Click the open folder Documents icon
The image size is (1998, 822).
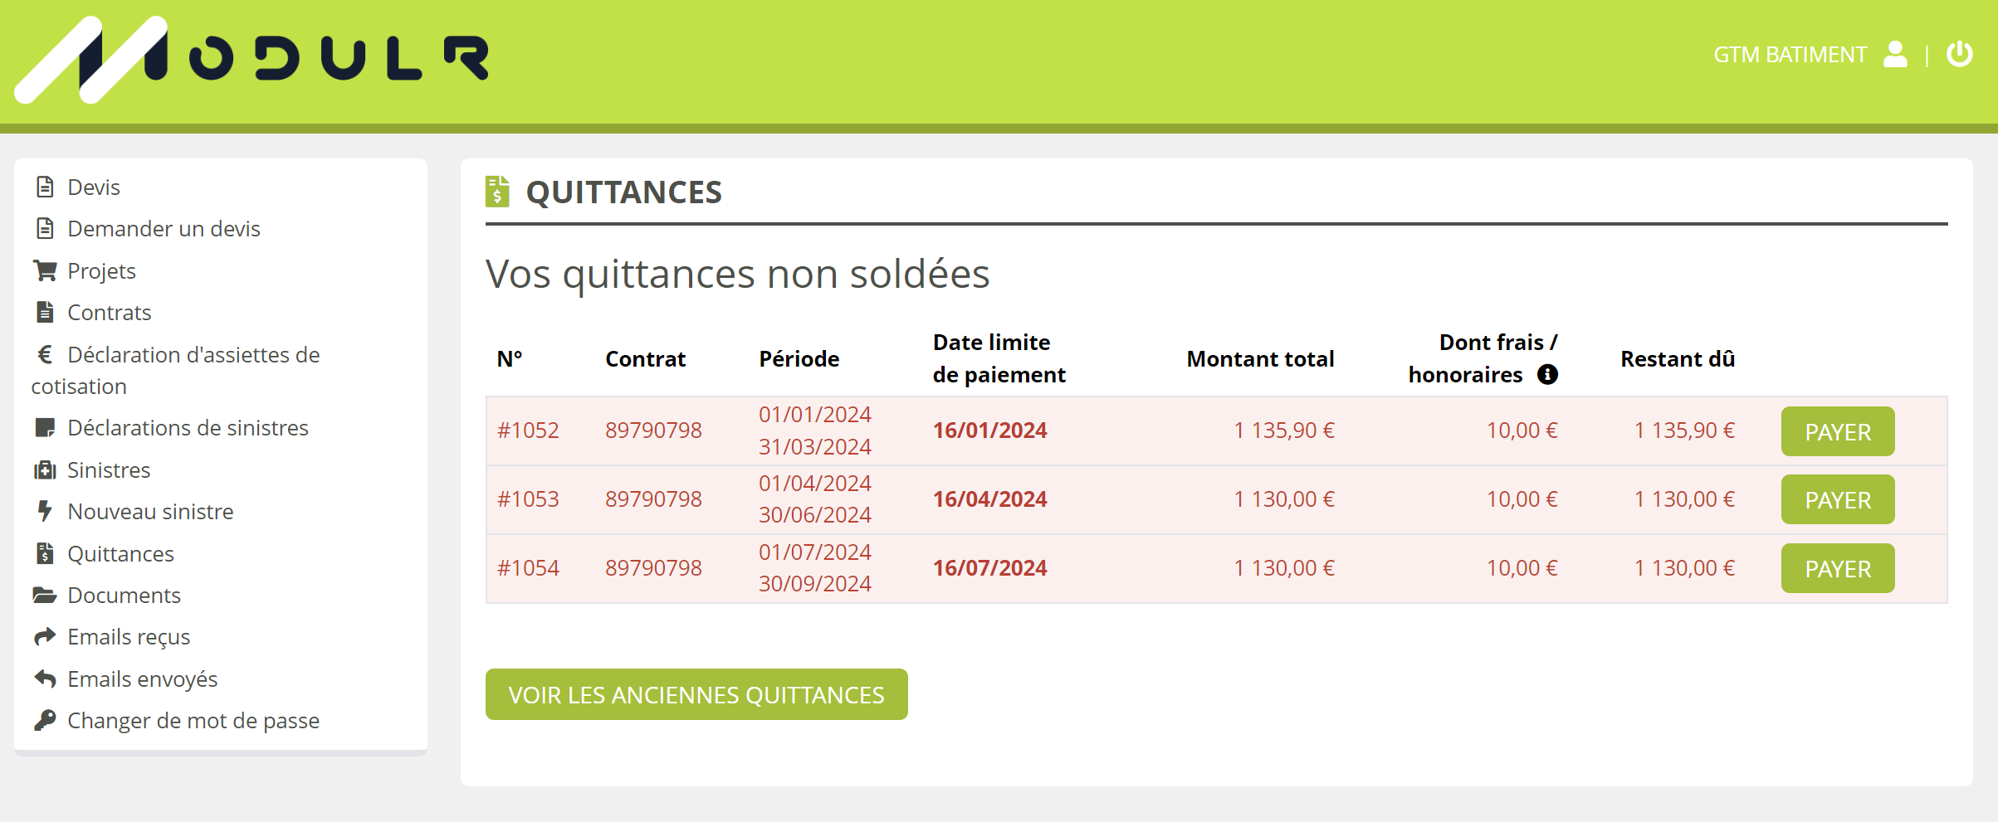pos(45,595)
